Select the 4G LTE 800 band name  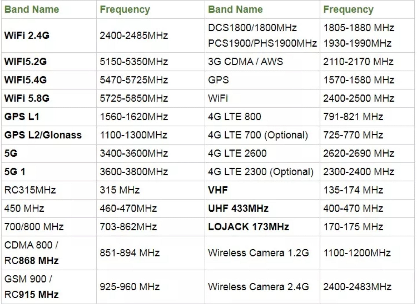pos(234,117)
